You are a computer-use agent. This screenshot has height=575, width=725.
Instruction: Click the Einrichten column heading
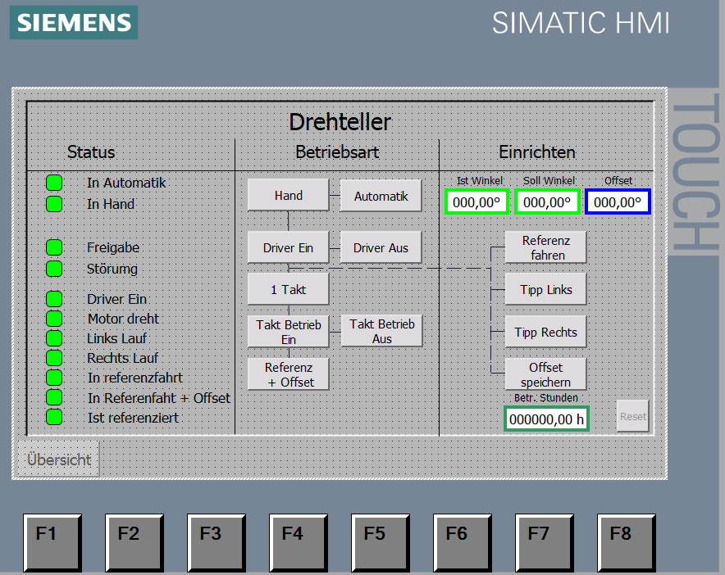pyautogui.click(x=537, y=152)
